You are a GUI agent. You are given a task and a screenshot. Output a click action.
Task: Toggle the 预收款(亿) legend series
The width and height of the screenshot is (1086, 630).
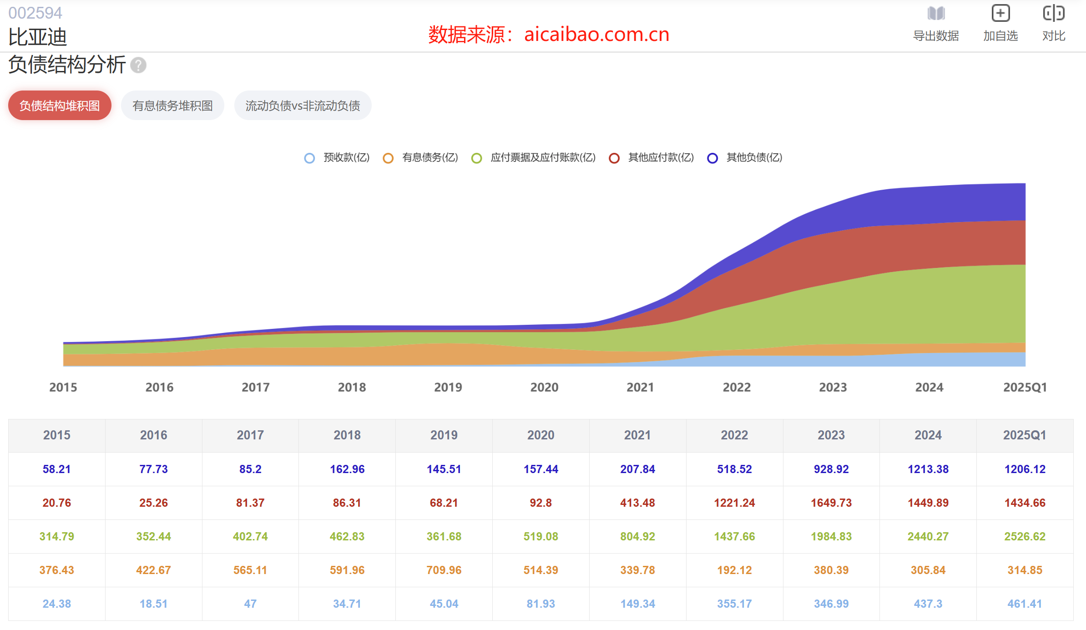coord(337,158)
